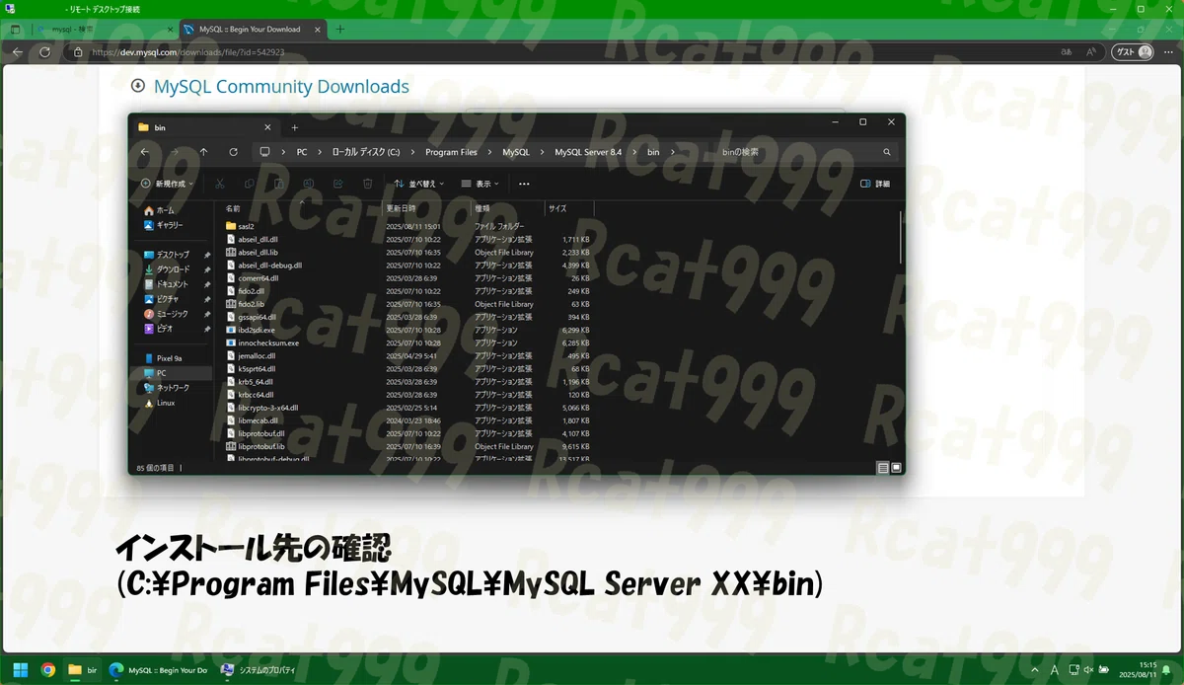
Task: Click the Share icon in Explorer toolbar
Action: 337,184
